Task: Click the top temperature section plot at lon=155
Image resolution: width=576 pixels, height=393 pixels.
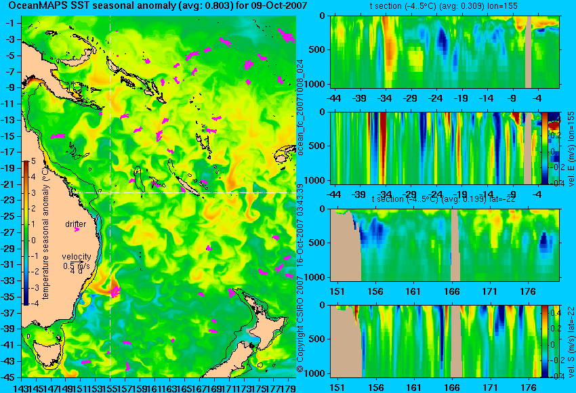Action: click(x=445, y=51)
